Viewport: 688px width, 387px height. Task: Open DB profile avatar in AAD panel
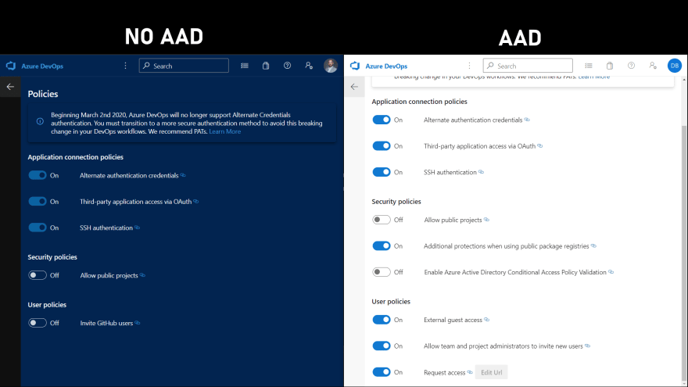[675, 66]
